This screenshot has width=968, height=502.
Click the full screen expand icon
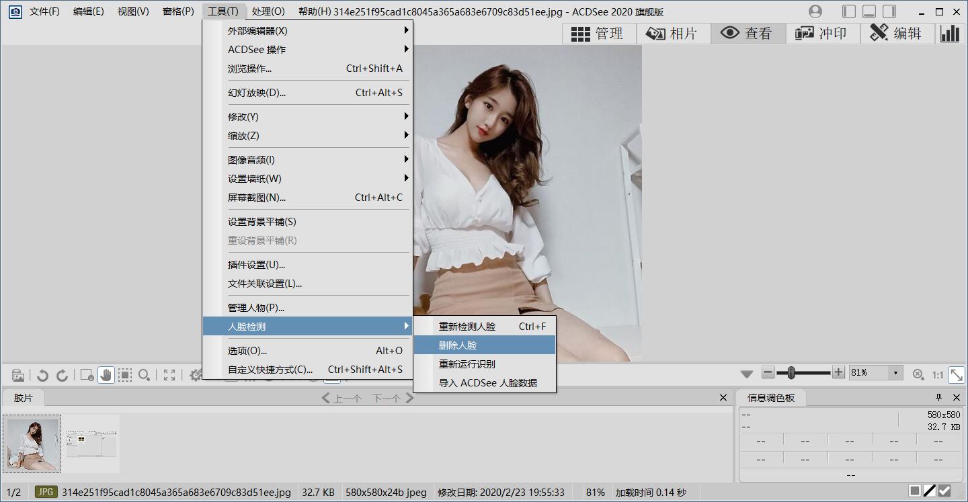(169, 375)
